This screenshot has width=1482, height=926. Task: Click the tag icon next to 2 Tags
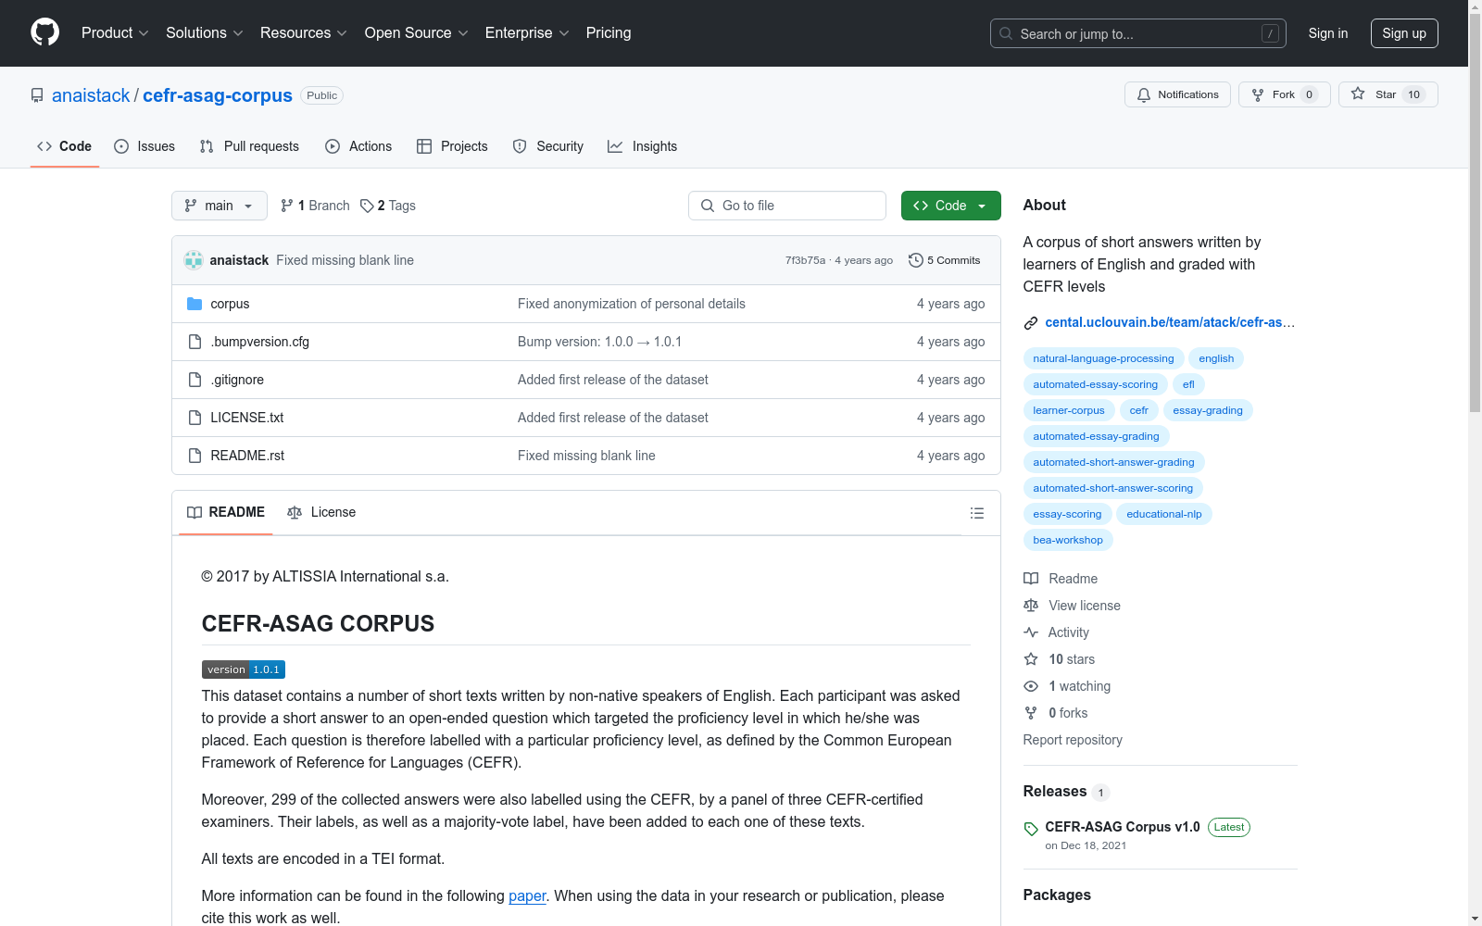click(x=367, y=206)
